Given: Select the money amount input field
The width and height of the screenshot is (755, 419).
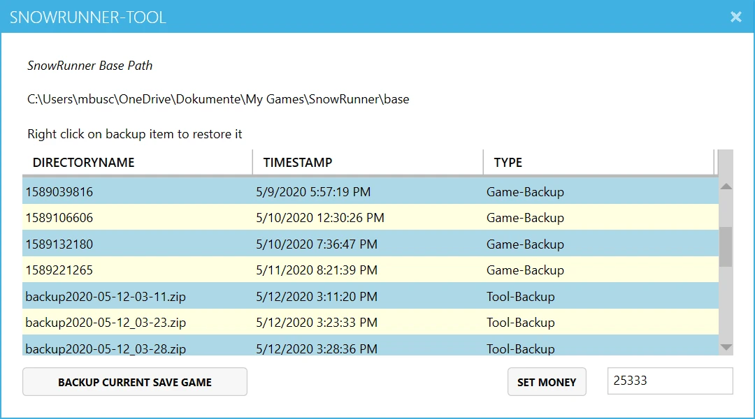Looking at the screenshot, I should pyautogui.click(x=669, y=381).
